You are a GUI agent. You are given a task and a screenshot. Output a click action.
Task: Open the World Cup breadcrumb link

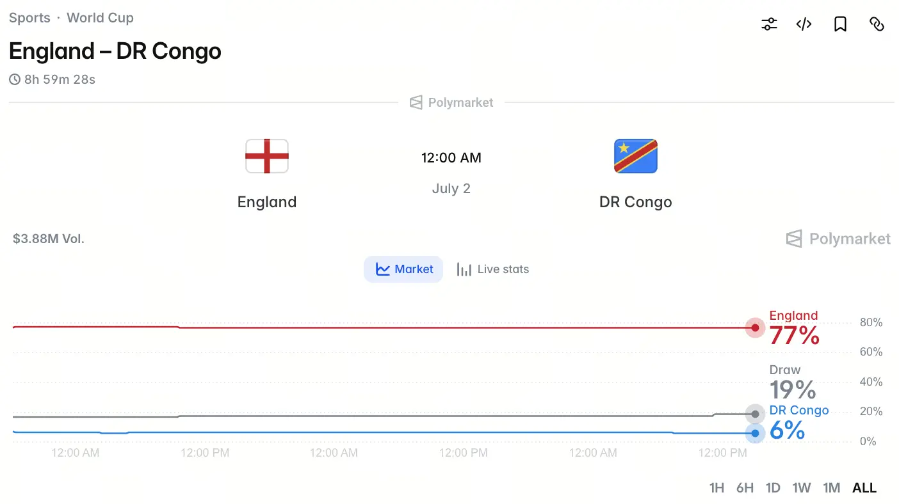tap(100, 18)
